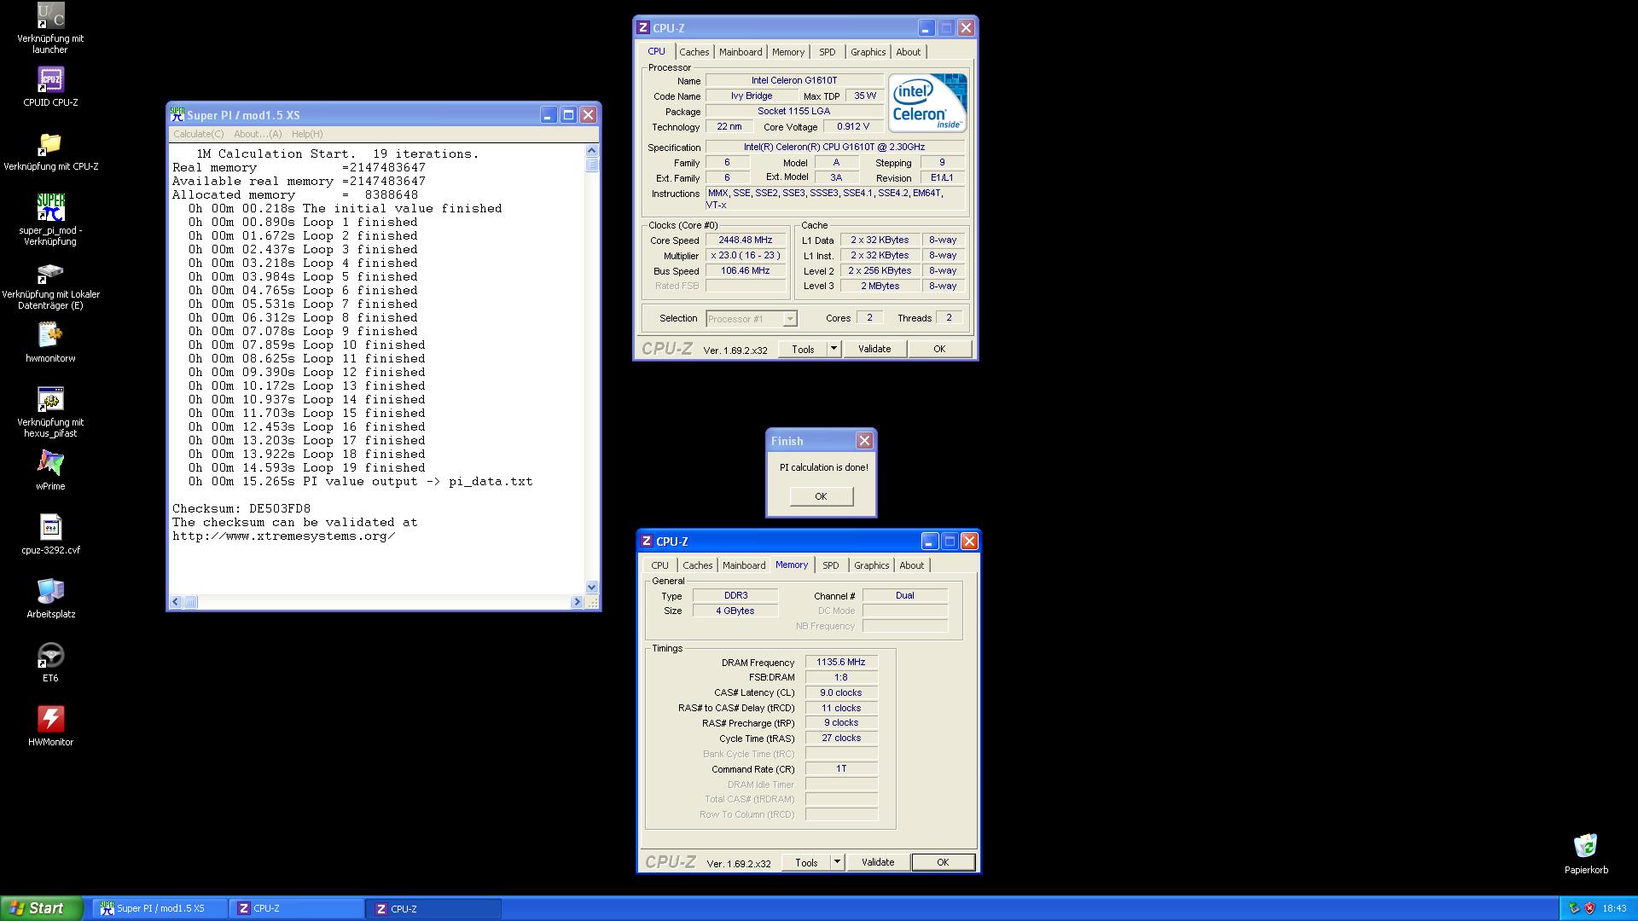The height and width of the screenshot is (921, 1638).
Task: Open Caches tab in lower CPU-Z window
Action: [697, 565]
